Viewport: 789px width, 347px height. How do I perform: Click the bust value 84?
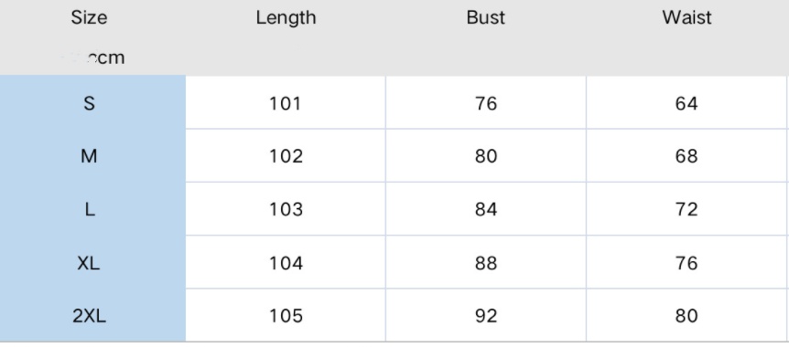pyautogui.click(x=486, y=209)
